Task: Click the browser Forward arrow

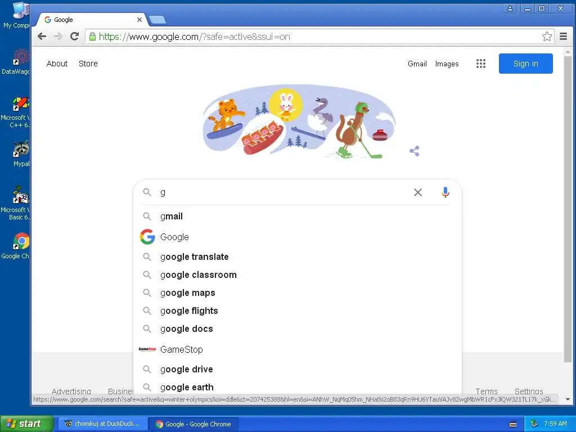Action: coord(58,37)
